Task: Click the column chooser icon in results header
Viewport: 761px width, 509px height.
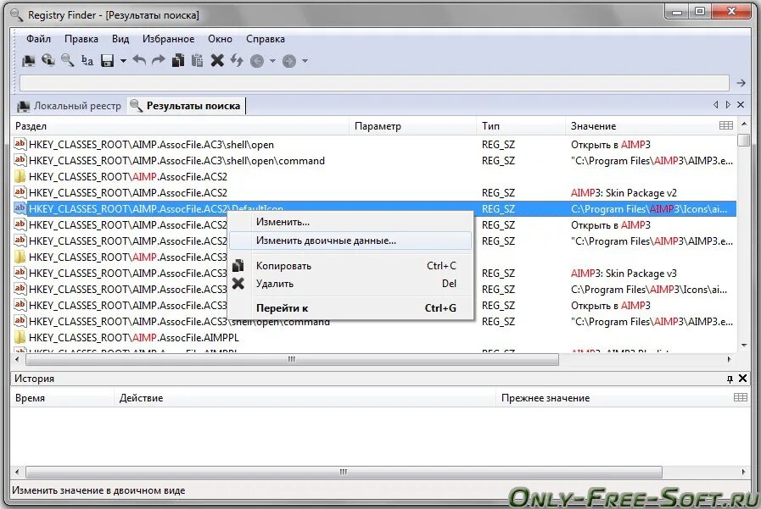Action: (726, 125)
